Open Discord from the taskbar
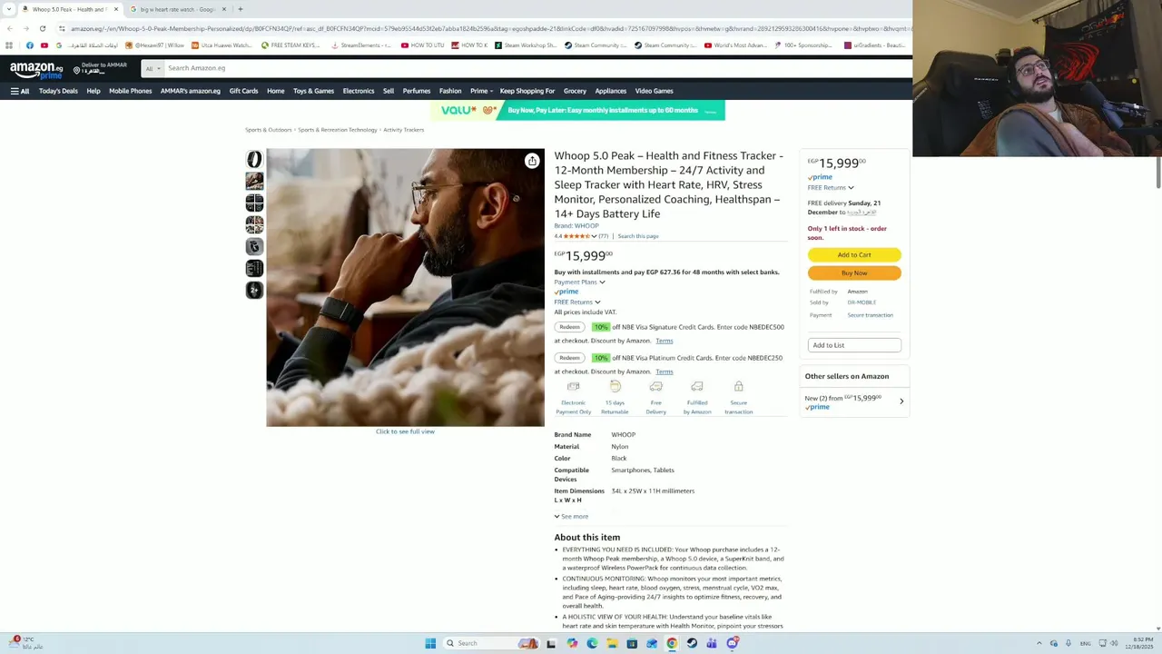 tap(732, 643)
